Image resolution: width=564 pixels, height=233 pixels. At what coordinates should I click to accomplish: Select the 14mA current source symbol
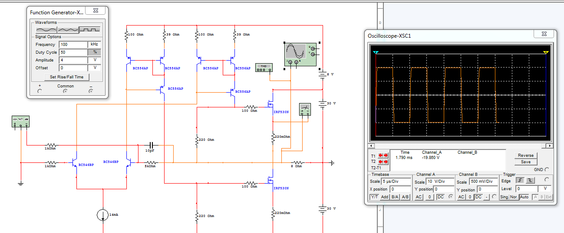click(x=103, y=215)
